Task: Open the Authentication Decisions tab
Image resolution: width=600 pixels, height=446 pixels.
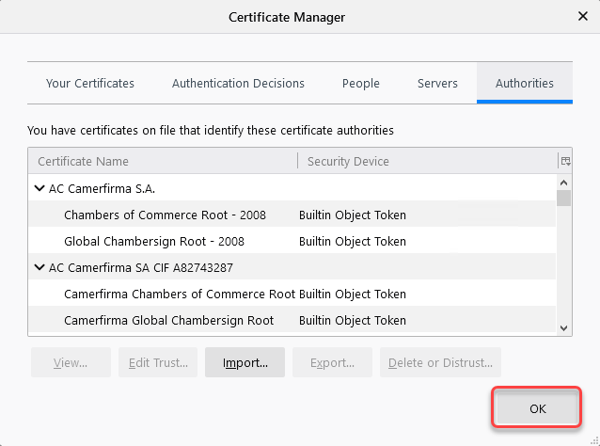Action: click(238, 84)
